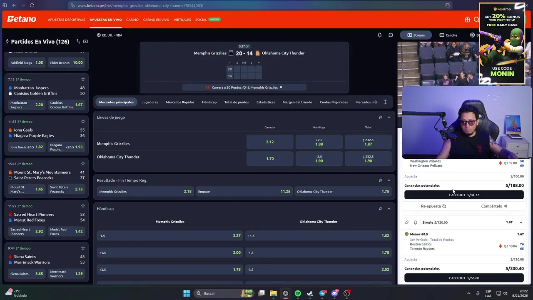Open Casino in the top navigation
The height and width of the screenshot is (300, 533).
132,20
